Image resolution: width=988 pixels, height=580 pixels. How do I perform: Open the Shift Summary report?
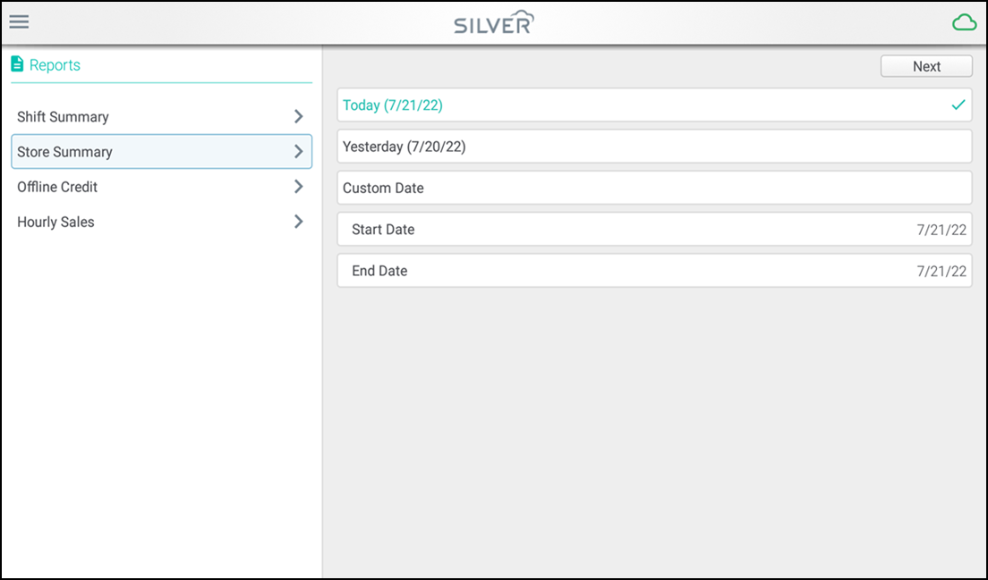(x=162, y=116)
